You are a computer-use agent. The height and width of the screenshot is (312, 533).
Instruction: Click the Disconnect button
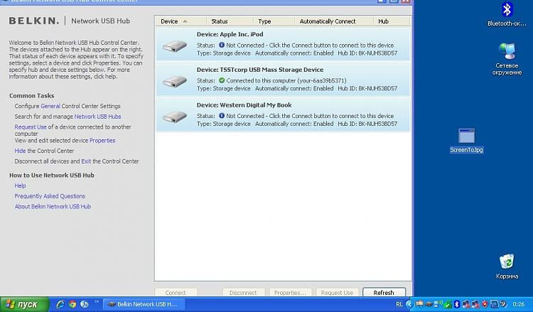point(243,292)
